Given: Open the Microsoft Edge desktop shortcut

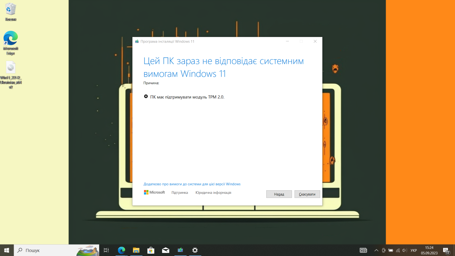Looking at the screenshot, I should point(11,40).
